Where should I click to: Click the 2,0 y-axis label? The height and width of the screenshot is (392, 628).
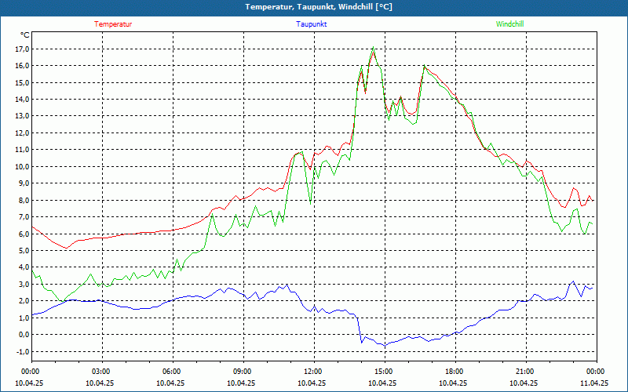click(24, 301)
